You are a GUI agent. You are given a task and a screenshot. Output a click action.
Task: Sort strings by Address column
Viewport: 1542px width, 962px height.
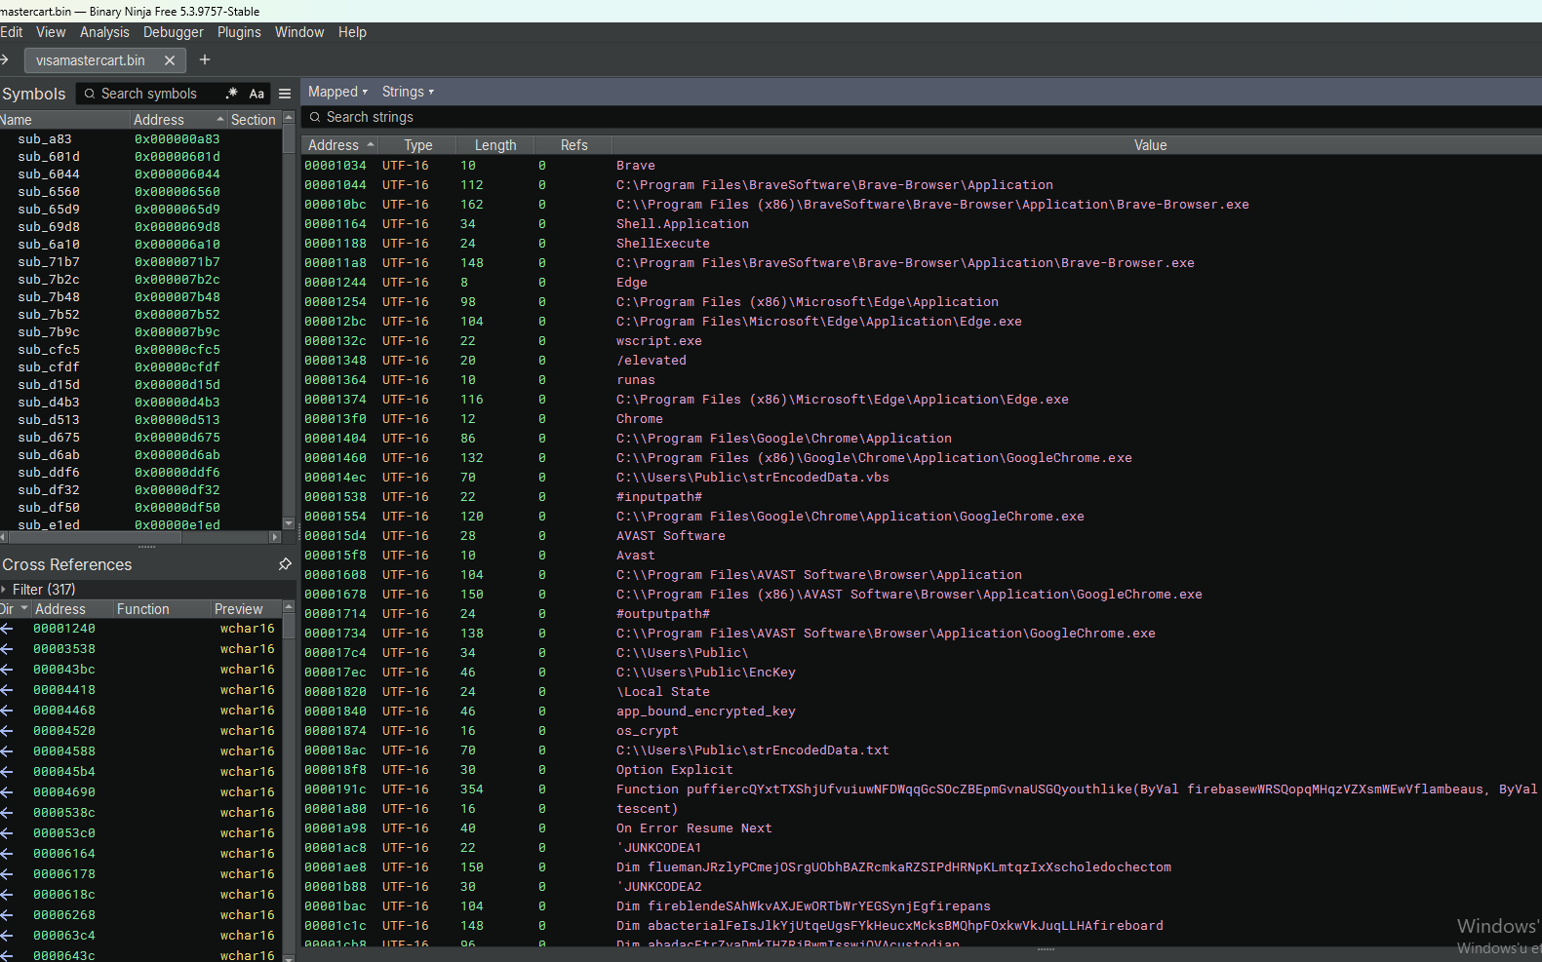tap(339, 145)
